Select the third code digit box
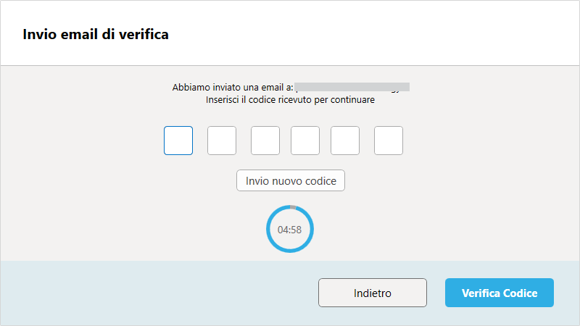The width and height of the screenshot is (580, 326). 265,141
